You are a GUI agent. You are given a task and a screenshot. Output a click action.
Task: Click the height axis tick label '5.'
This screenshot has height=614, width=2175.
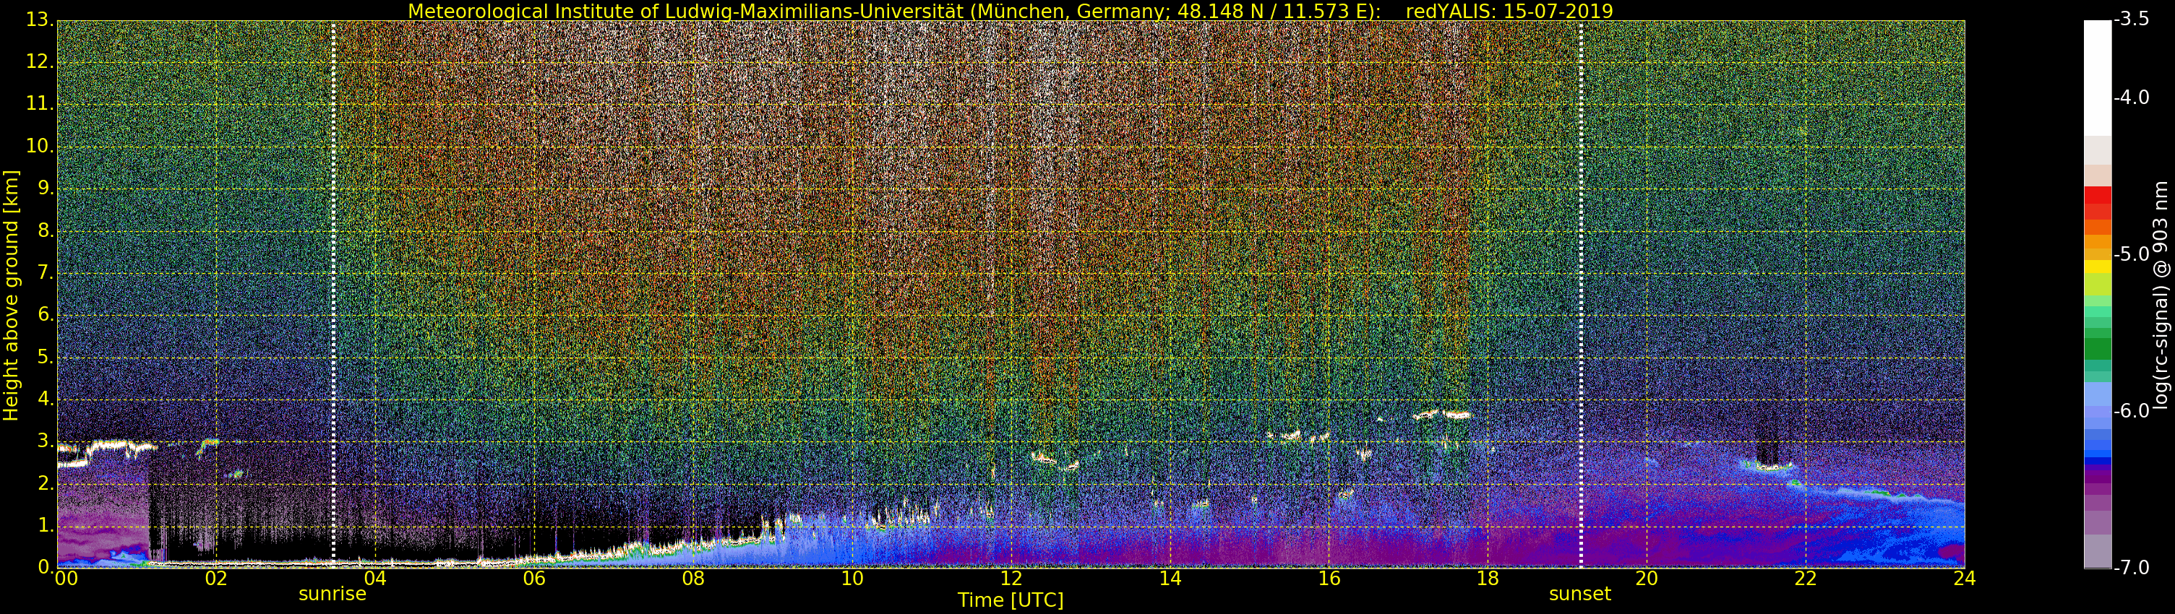[46, 357]
